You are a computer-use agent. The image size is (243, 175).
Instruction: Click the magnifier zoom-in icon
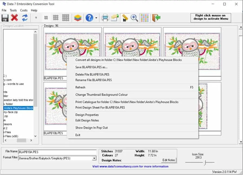tap(134, 18)
